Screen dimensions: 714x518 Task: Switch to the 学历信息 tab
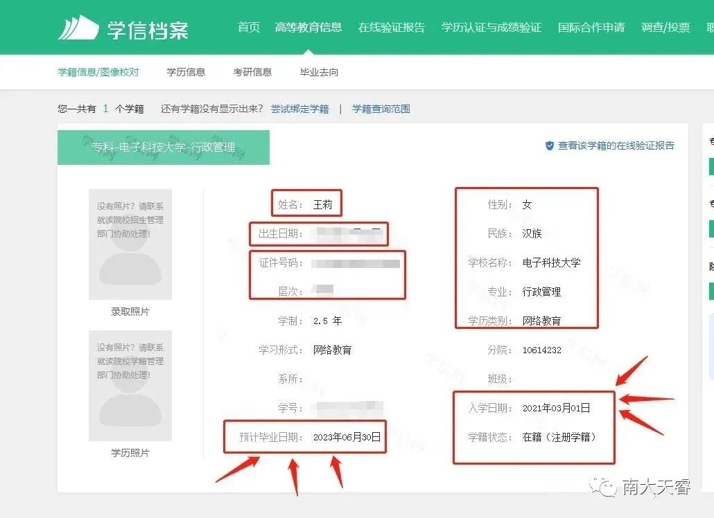click(186, 72)
